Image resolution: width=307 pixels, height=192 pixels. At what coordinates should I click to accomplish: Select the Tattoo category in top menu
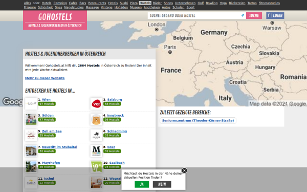[252, 3]
